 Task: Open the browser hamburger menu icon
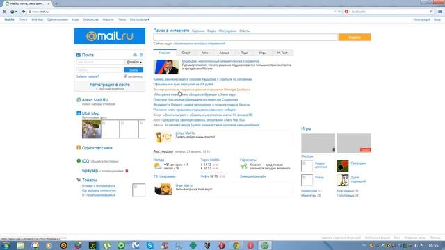[x=440, y=12]
